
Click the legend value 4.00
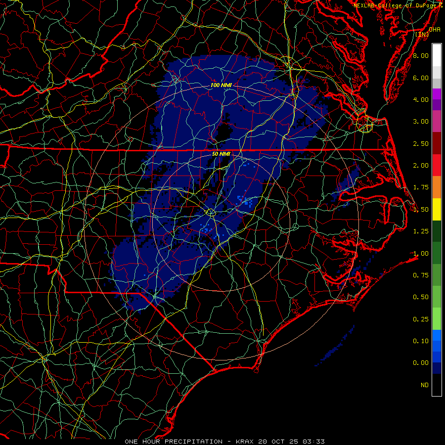click(x=421, y=99)
